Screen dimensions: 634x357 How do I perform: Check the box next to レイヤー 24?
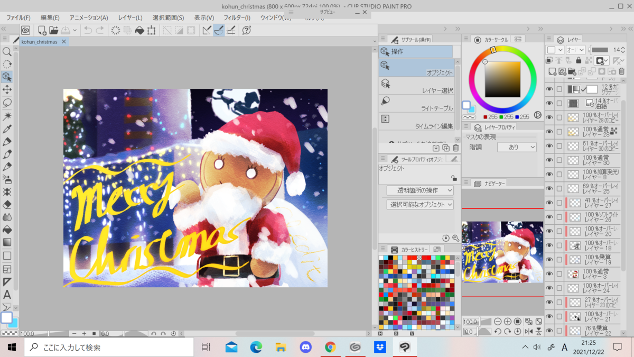click(559, 288)
